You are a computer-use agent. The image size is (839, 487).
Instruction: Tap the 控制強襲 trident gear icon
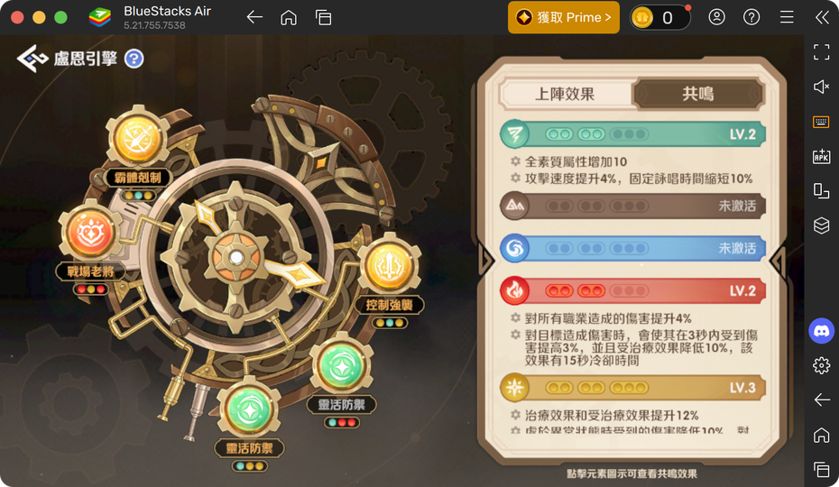tap(389, 266)
